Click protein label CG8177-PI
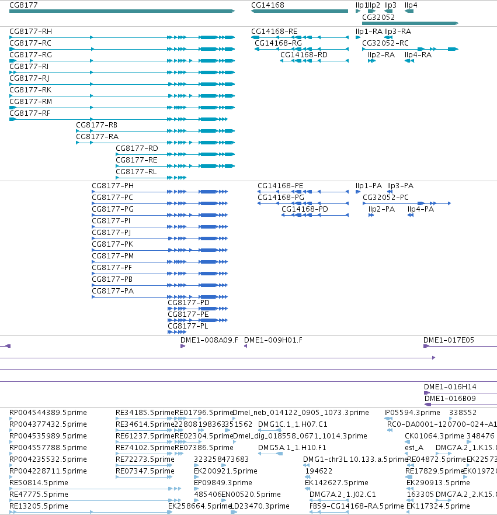This screenshot has height=515, width=497. [x=111, y=221]
